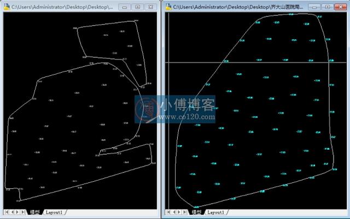This screenshot has width=350, height=219.
Task: Click the left drawing window's file icon
Action: click(6, 7)
